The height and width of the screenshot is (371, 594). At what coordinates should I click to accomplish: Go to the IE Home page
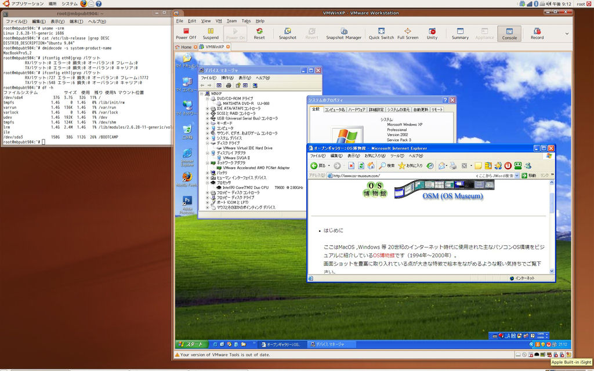(x=371, y=166)
